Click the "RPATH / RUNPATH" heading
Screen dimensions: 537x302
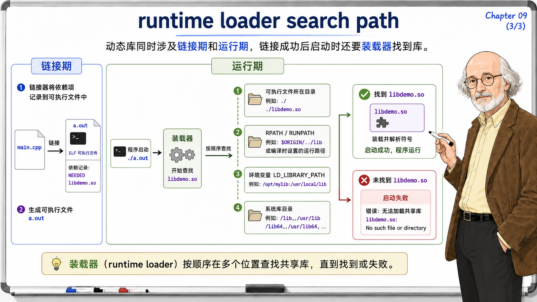[290, 133]
